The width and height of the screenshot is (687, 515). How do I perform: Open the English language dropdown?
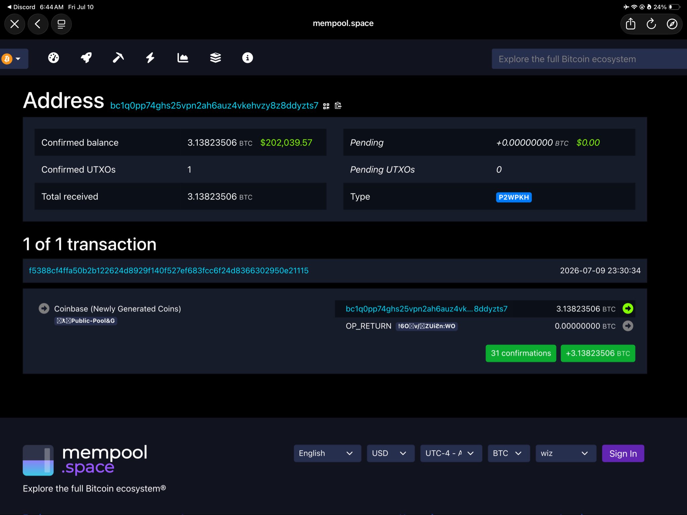click(x=327, y=454)
